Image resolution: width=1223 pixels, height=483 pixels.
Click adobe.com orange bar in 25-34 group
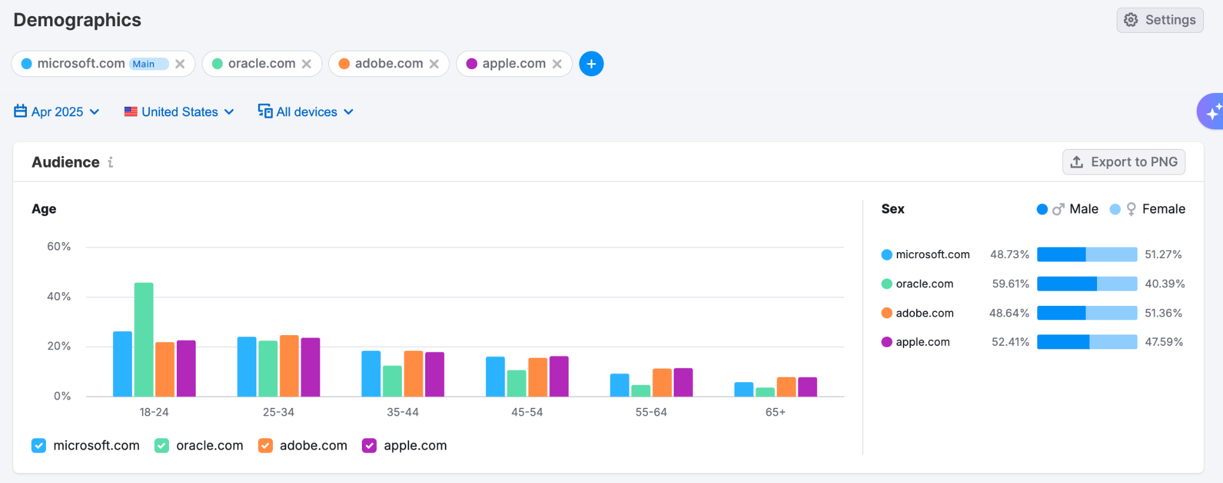click(289, 366)
